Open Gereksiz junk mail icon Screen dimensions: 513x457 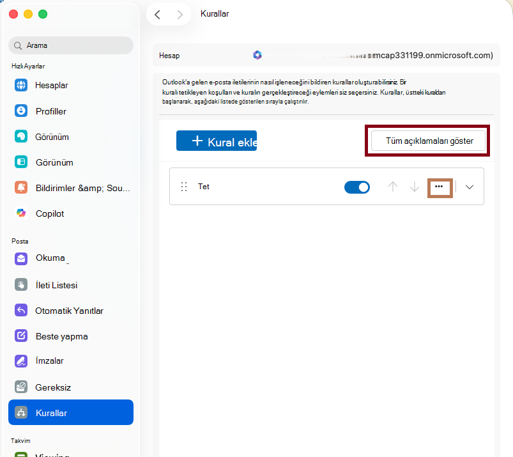click(x=21, y=387)
